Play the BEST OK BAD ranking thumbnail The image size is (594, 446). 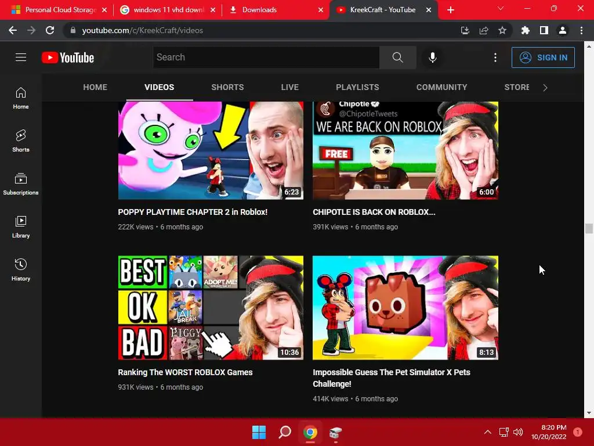pos(211,308)
